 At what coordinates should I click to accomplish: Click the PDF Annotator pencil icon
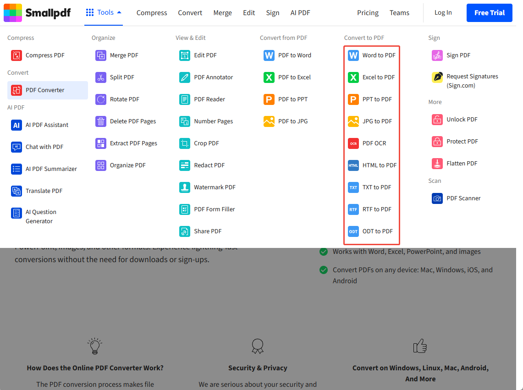pos(185,77)
